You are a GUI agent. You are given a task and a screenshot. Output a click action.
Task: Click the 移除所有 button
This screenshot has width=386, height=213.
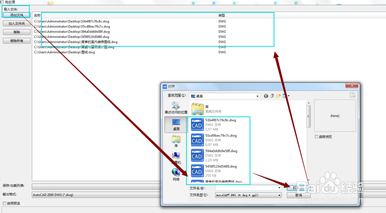(x=17, y=41)
